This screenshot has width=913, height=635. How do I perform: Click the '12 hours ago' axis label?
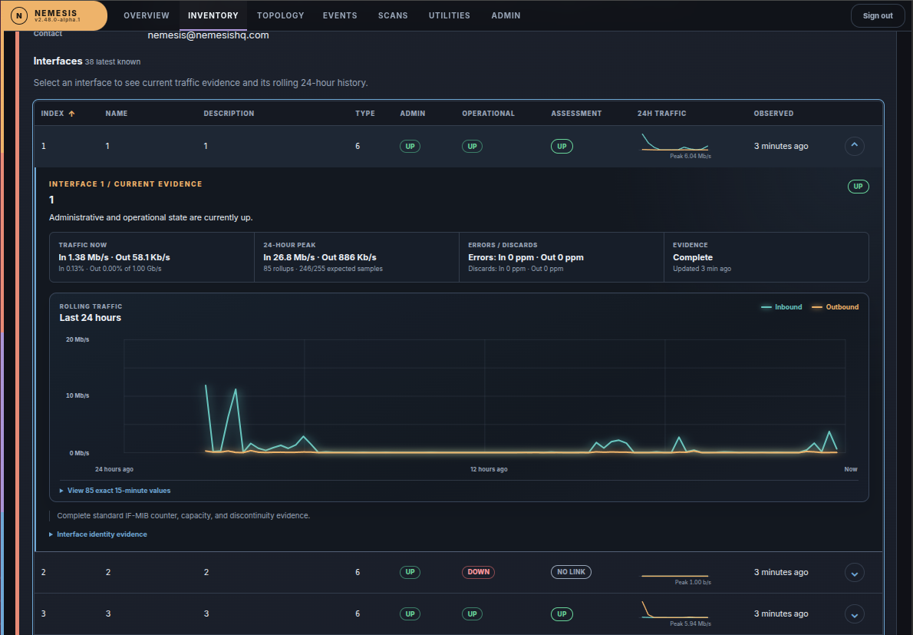489,470
